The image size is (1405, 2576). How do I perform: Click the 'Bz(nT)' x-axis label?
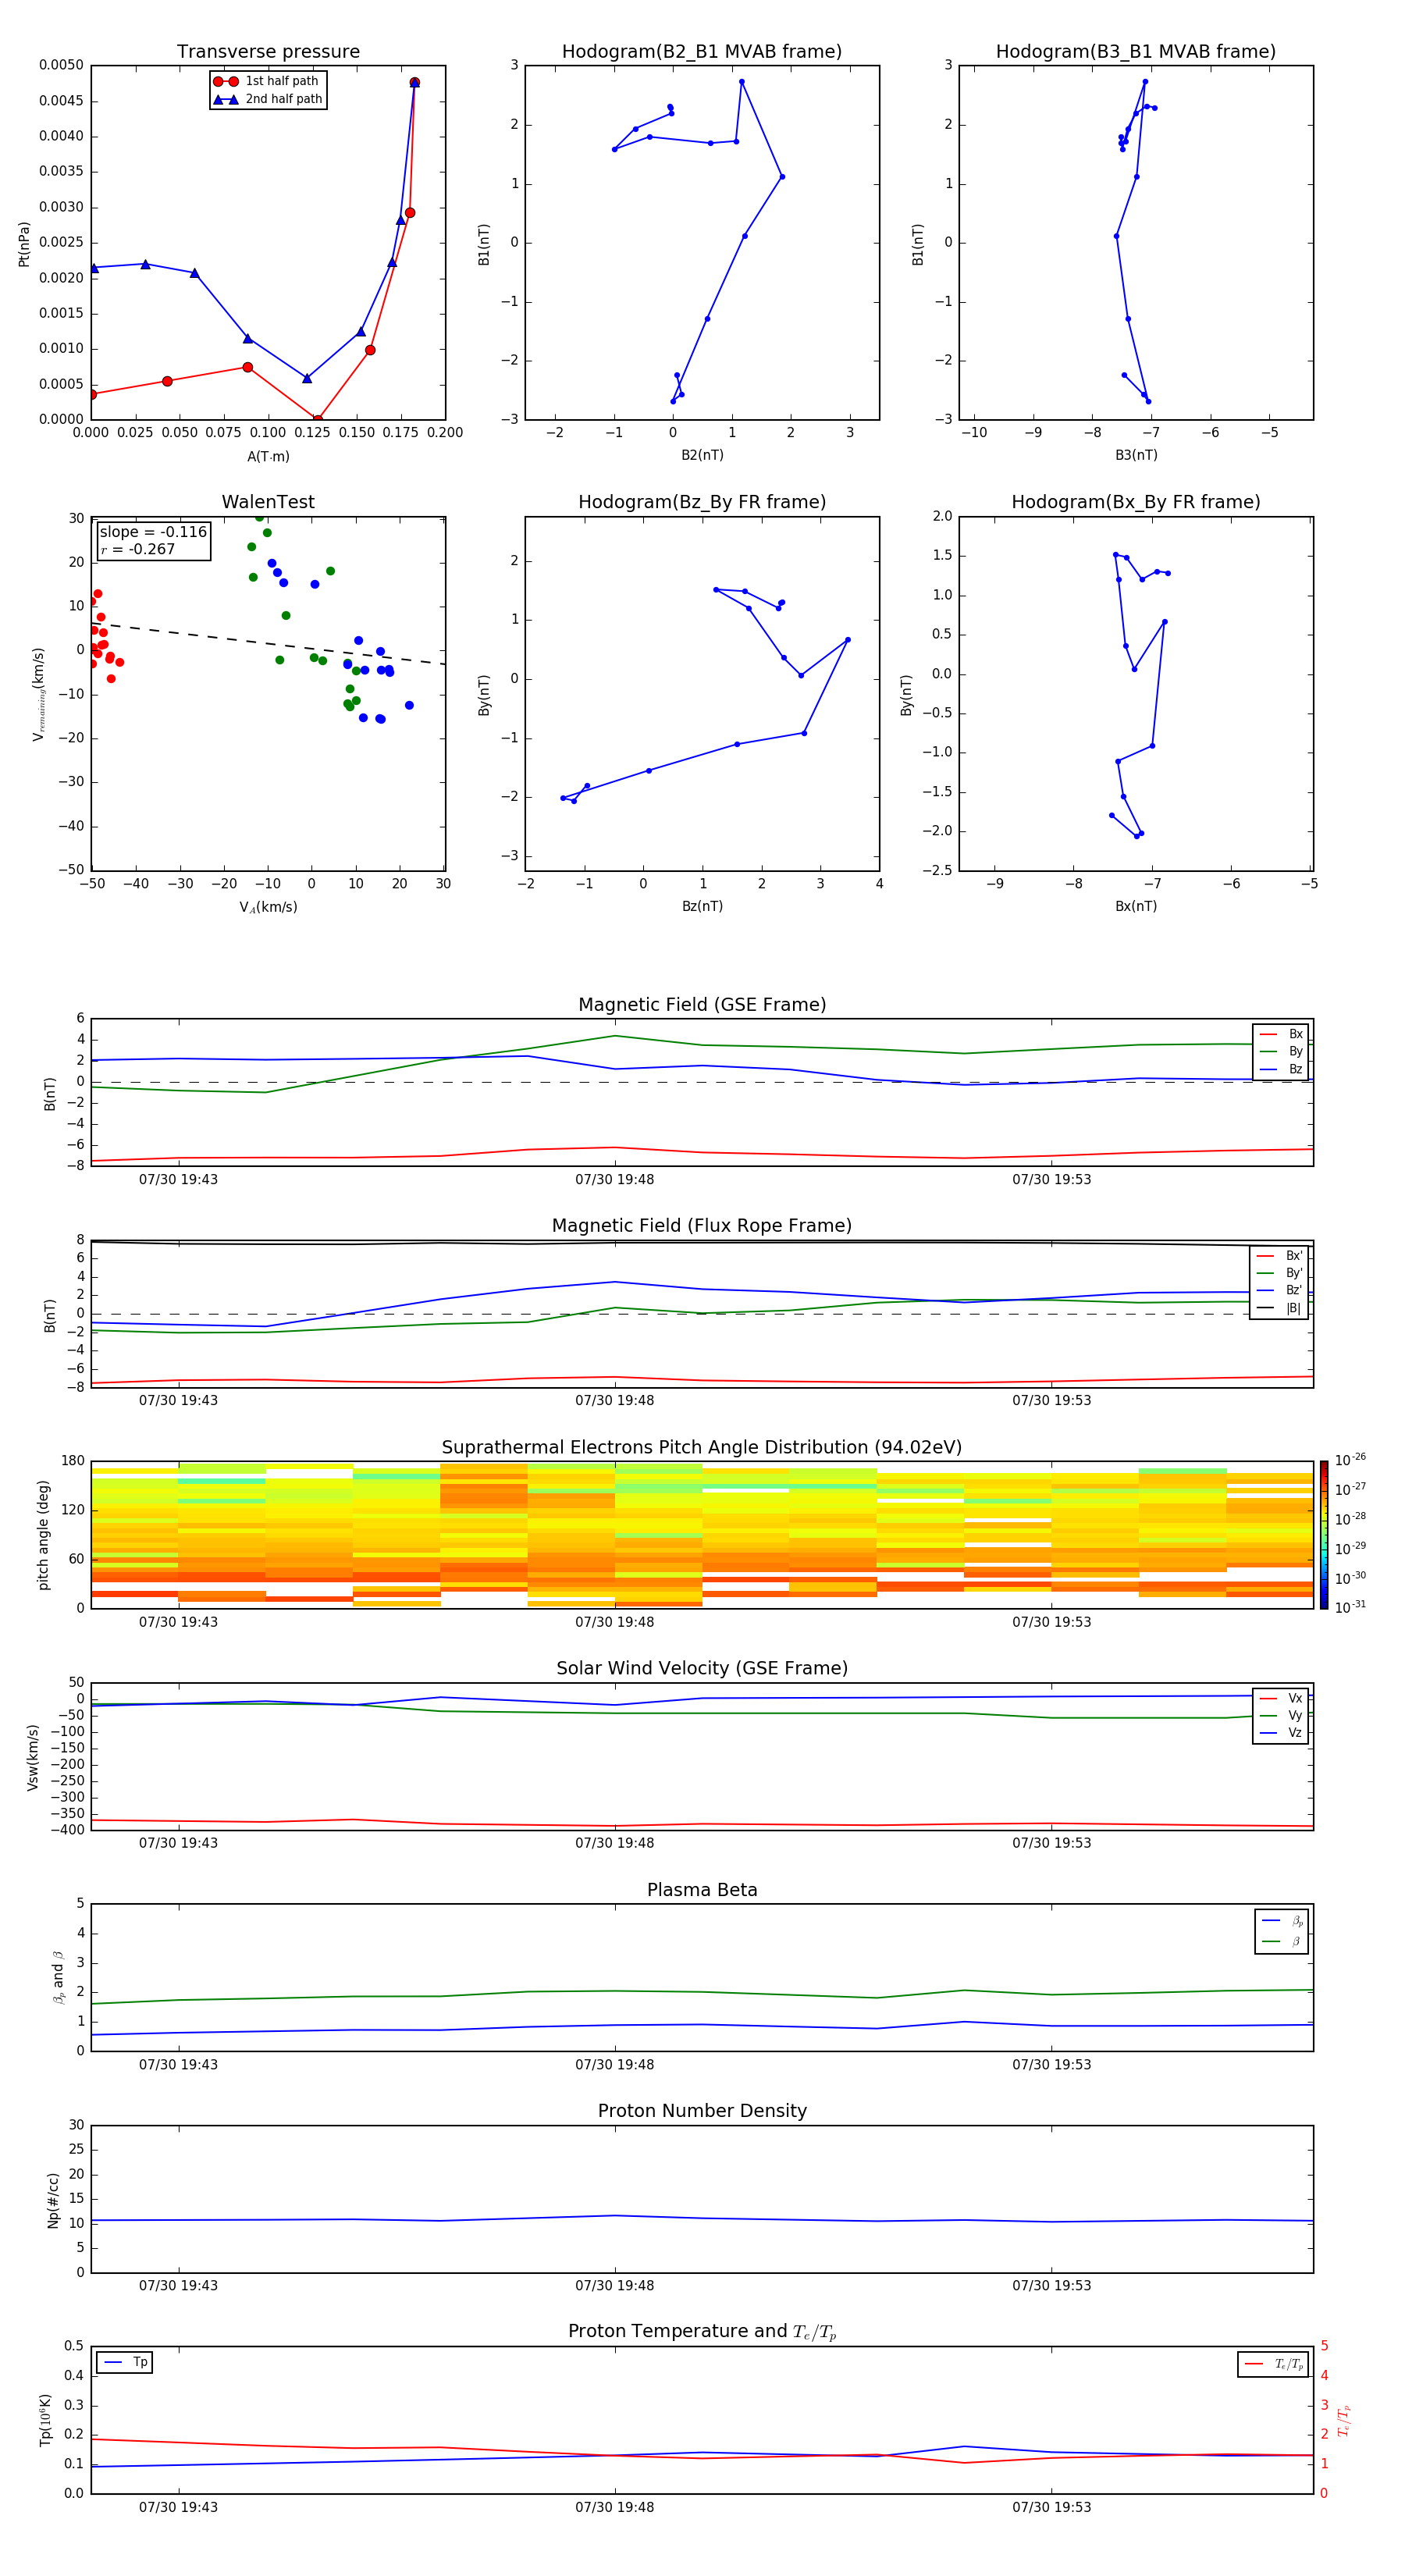(702, 906)
